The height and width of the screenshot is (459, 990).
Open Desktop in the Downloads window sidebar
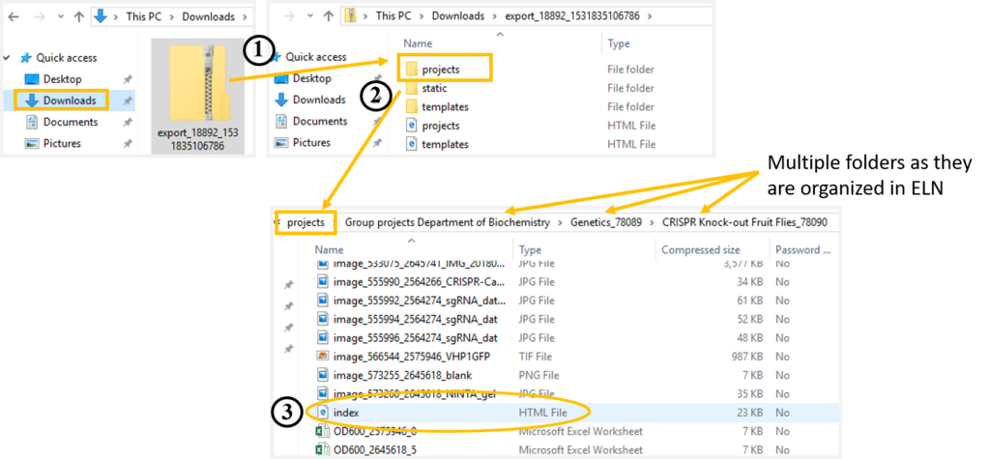pos(62,79)
